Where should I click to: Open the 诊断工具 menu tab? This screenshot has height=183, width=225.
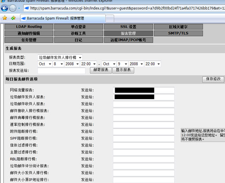click(78, 33)
